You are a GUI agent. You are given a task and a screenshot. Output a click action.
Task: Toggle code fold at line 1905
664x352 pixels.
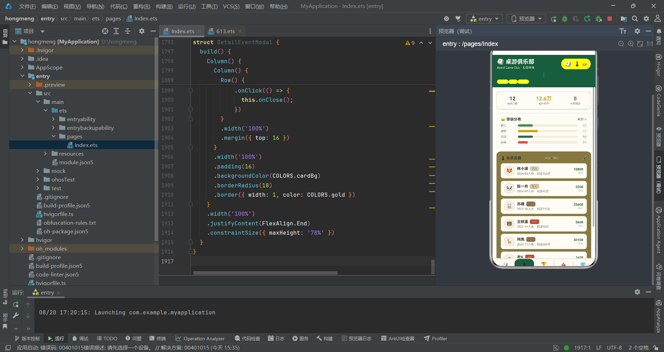point(191,147)
